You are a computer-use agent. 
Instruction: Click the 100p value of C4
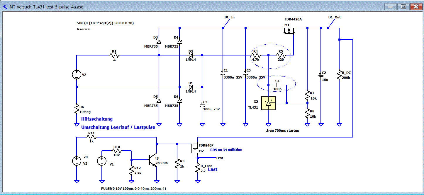point(277,89)
